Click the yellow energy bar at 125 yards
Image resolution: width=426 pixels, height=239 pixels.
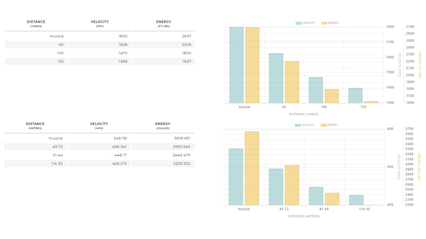pos(372,102)
